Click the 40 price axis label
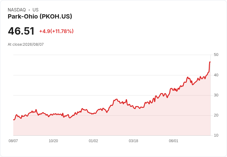The width and height of the screenshot is (227, 157). 216,75
